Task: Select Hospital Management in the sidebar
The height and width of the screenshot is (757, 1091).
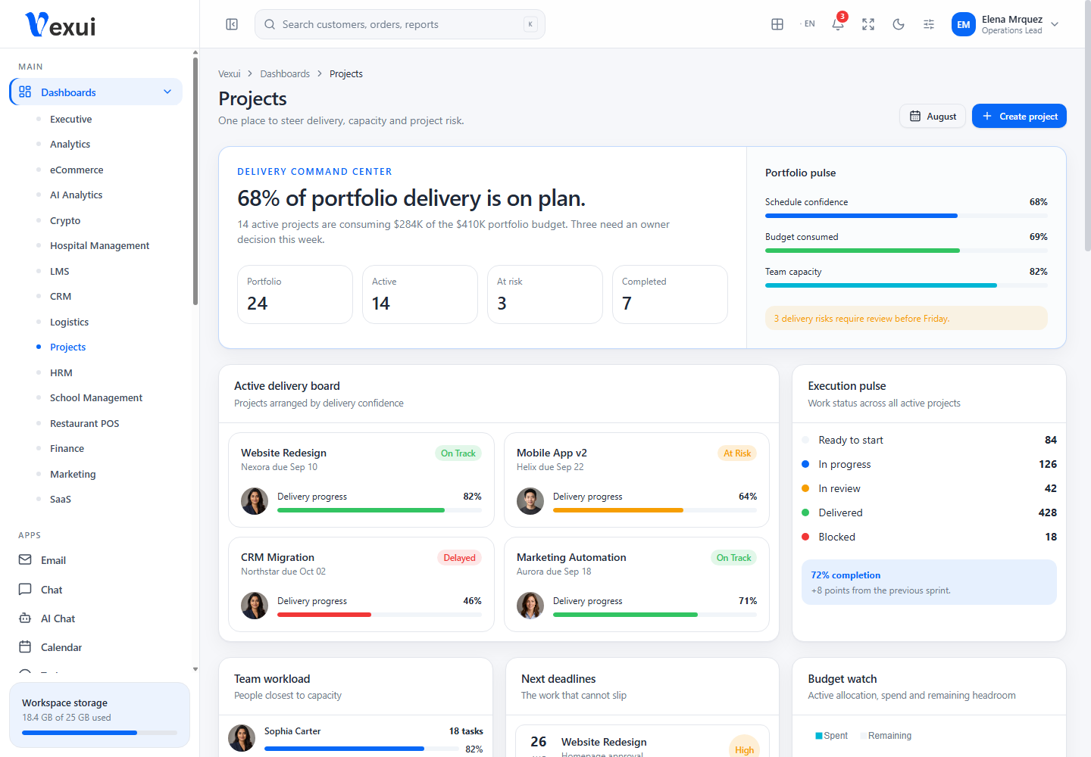Action: coord(100,245)
